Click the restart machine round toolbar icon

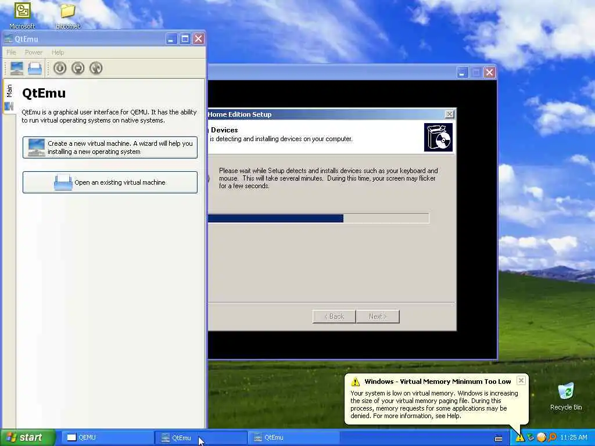[96, 69]
